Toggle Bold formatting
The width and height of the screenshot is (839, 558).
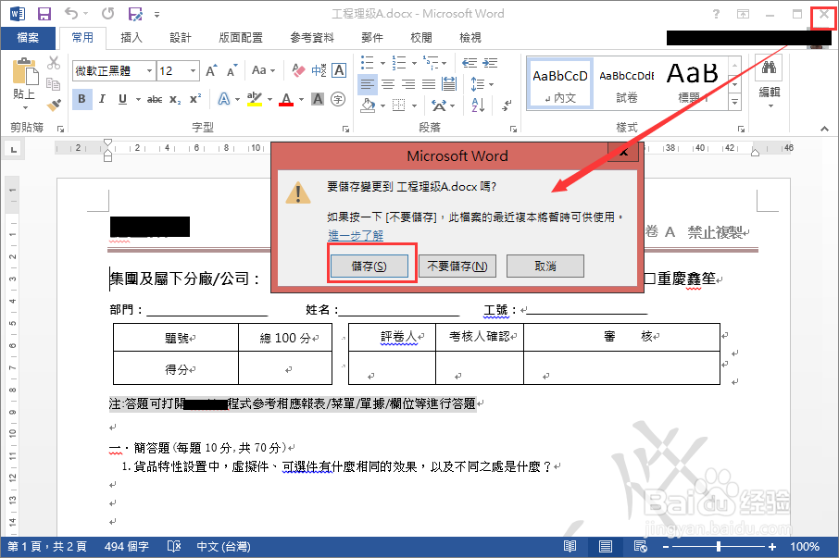(x=81, y=99)
